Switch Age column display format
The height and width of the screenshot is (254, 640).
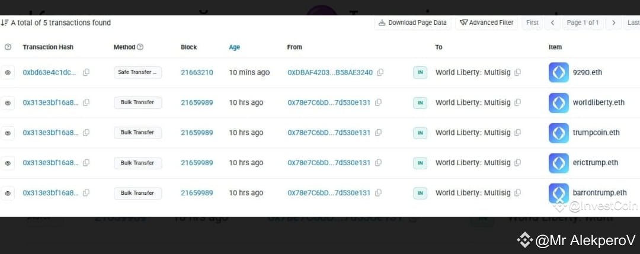234,47
